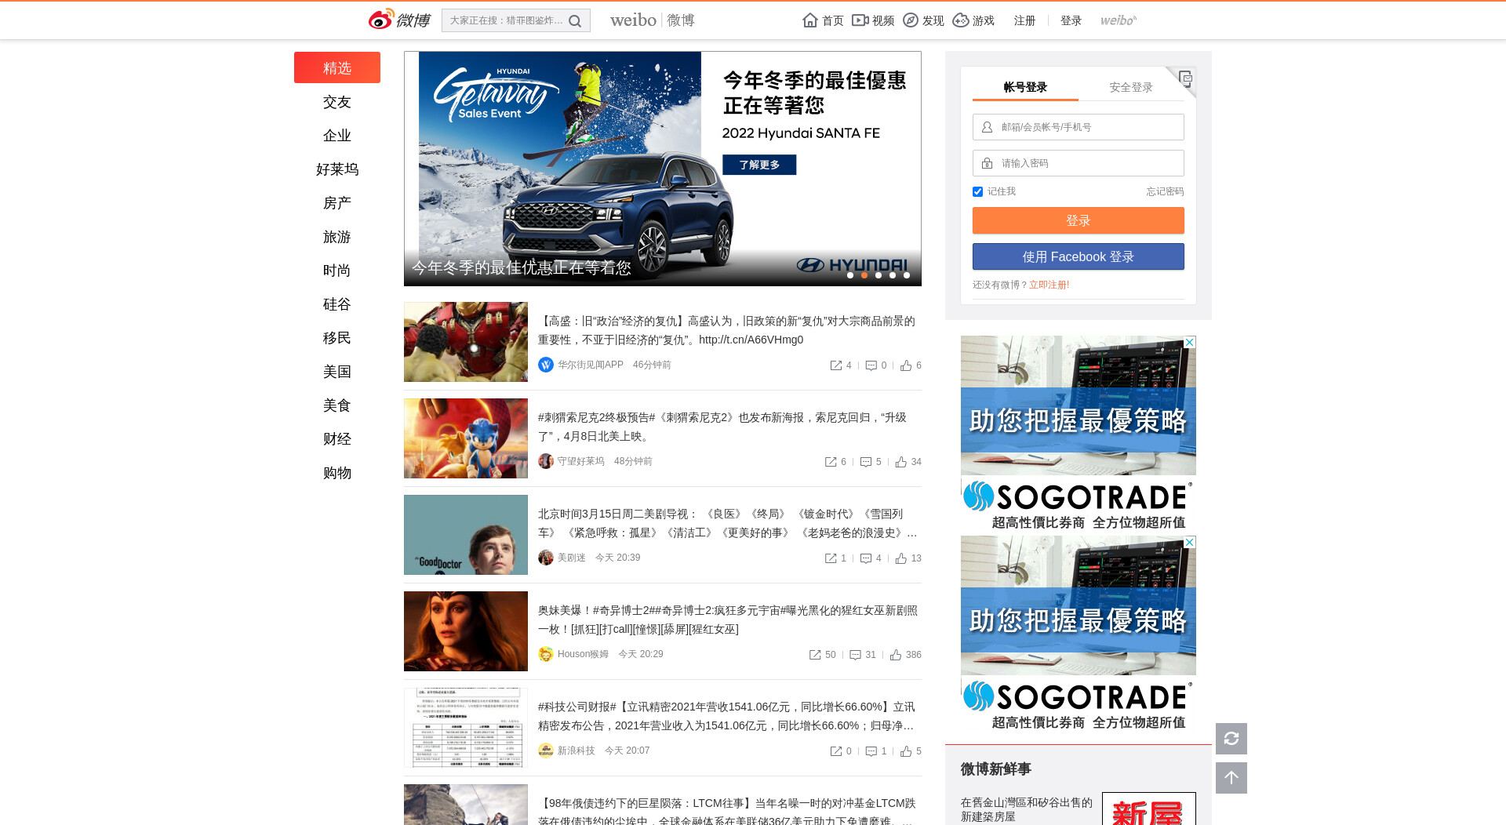Screen dimensions: 1506x825
Task: Switch to QR code login corner icon
Action: pos(1184,78)
